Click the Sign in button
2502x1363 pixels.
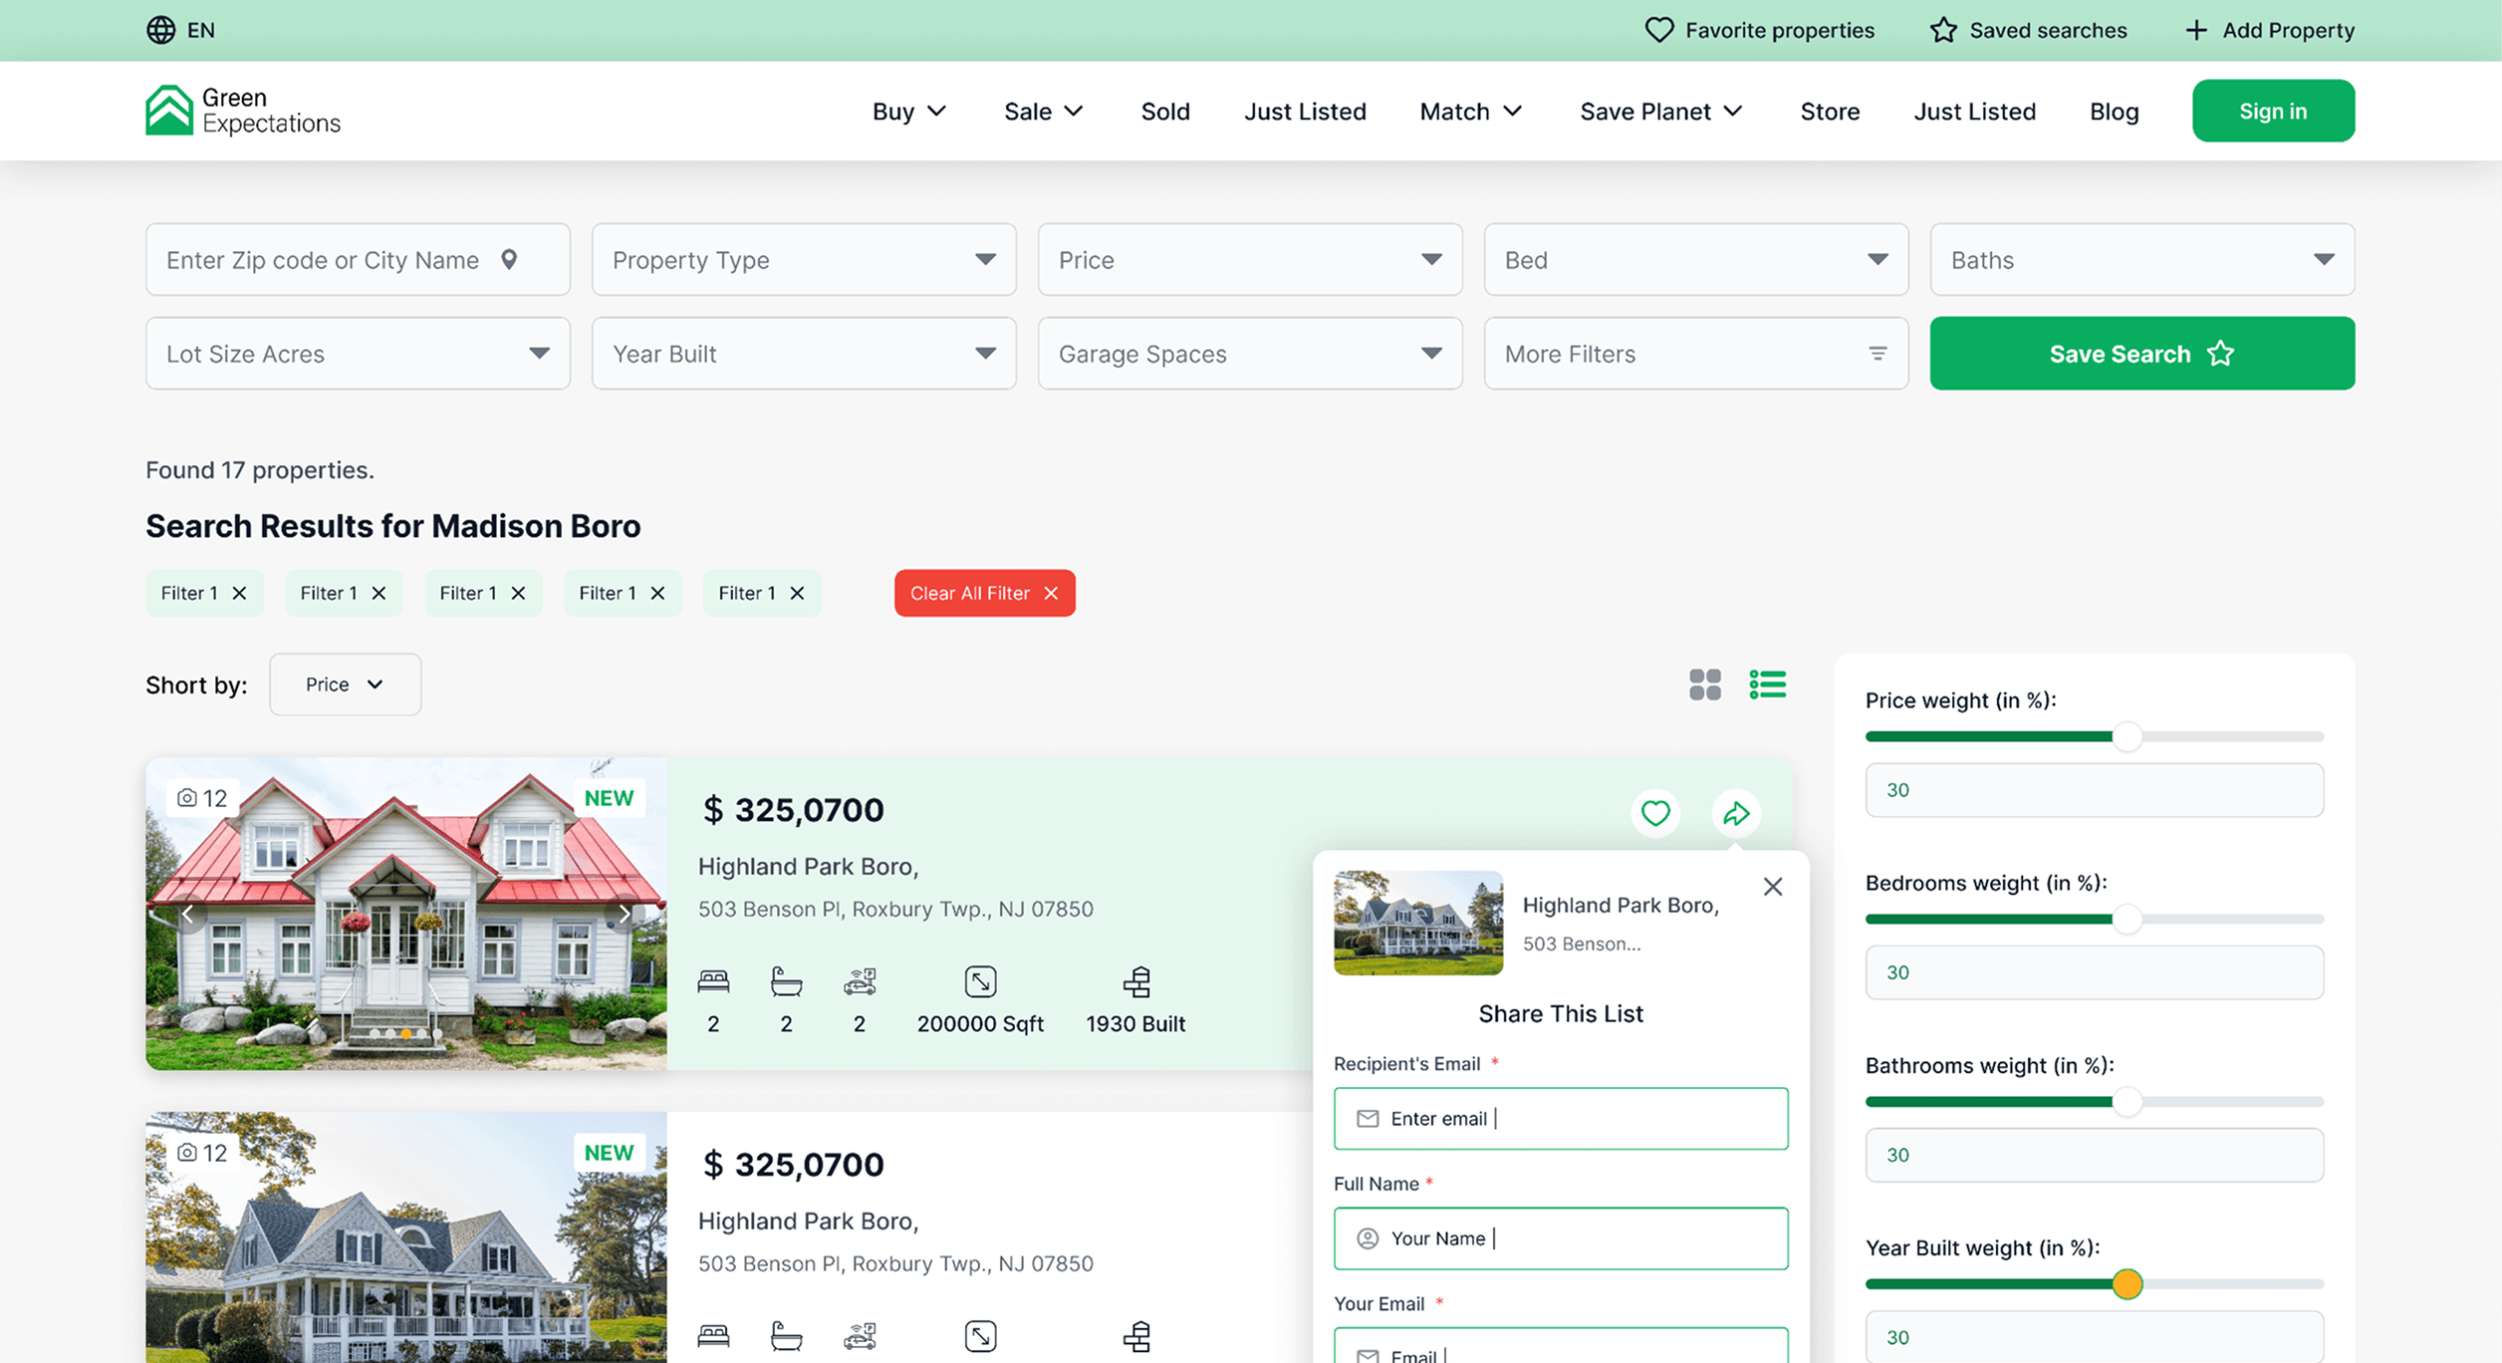(2273, 111)
